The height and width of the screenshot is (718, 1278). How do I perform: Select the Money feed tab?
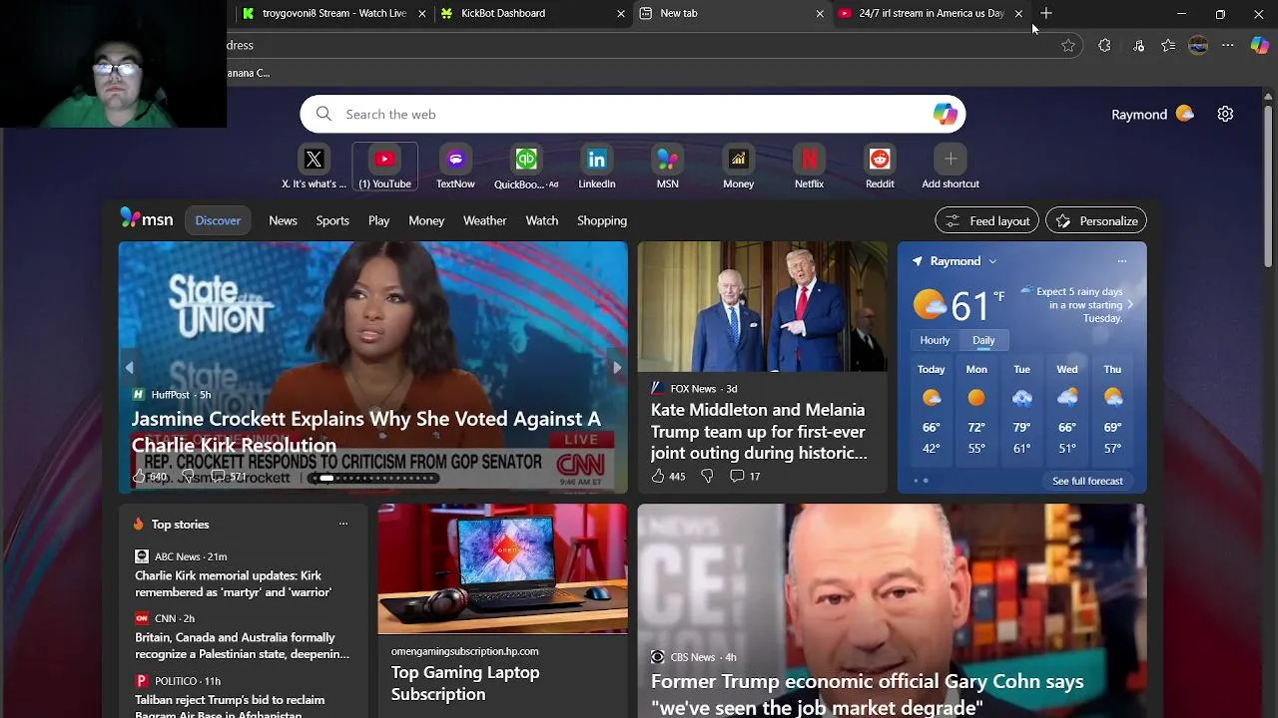[426, 220]
